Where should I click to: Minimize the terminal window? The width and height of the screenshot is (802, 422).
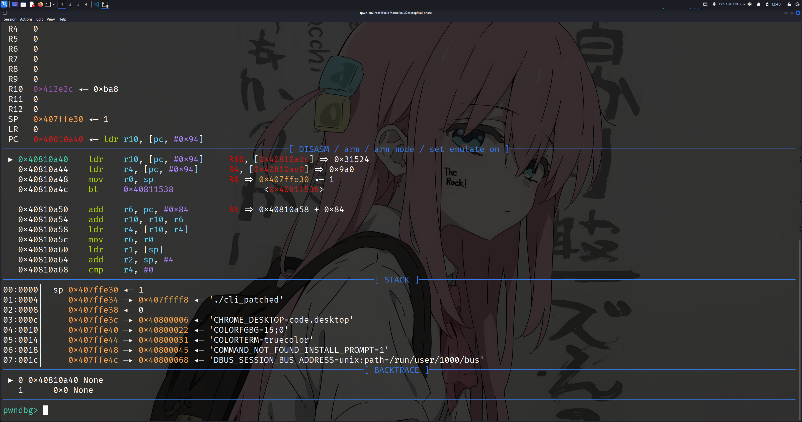click(x=786, y=13)
